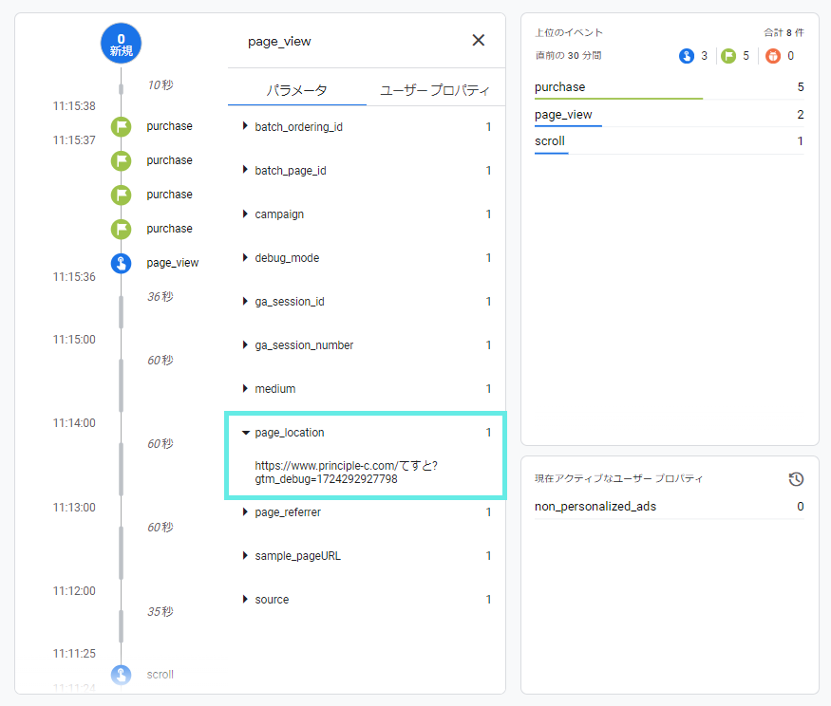831x706 pixels.
Task: Click the orange error count icon
Action: 772,56
